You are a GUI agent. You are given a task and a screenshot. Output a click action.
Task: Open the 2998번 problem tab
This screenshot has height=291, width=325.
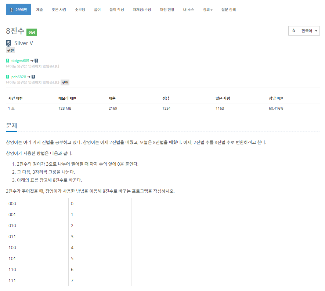(18, 9)
